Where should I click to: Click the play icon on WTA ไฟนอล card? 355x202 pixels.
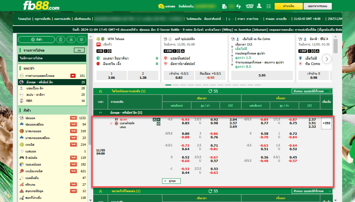pos(105,51)
